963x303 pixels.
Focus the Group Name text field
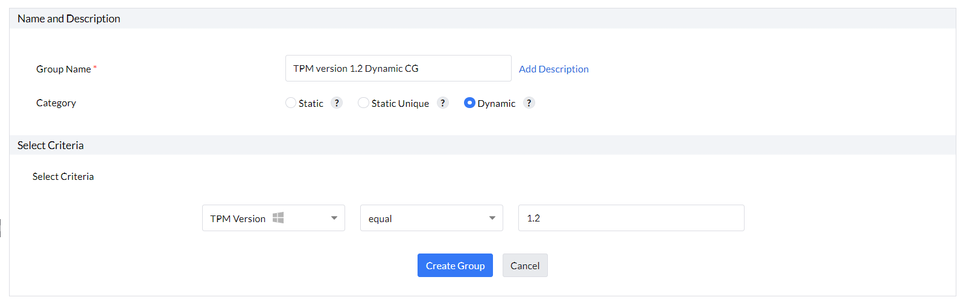(x=398, y=69)
